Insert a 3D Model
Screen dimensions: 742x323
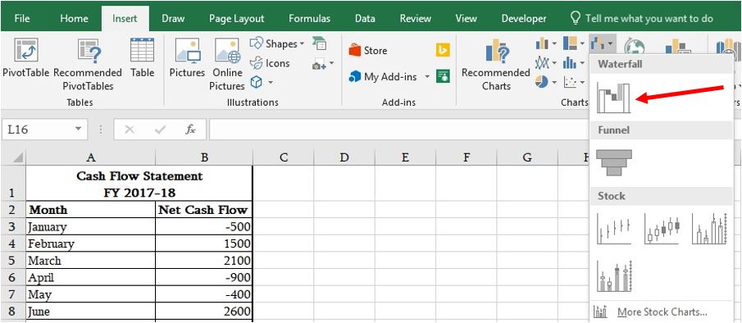coord(256,82)
